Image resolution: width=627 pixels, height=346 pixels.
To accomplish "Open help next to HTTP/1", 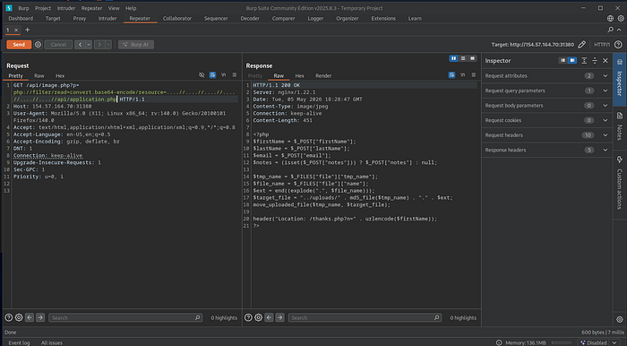I will pos(618,45).
